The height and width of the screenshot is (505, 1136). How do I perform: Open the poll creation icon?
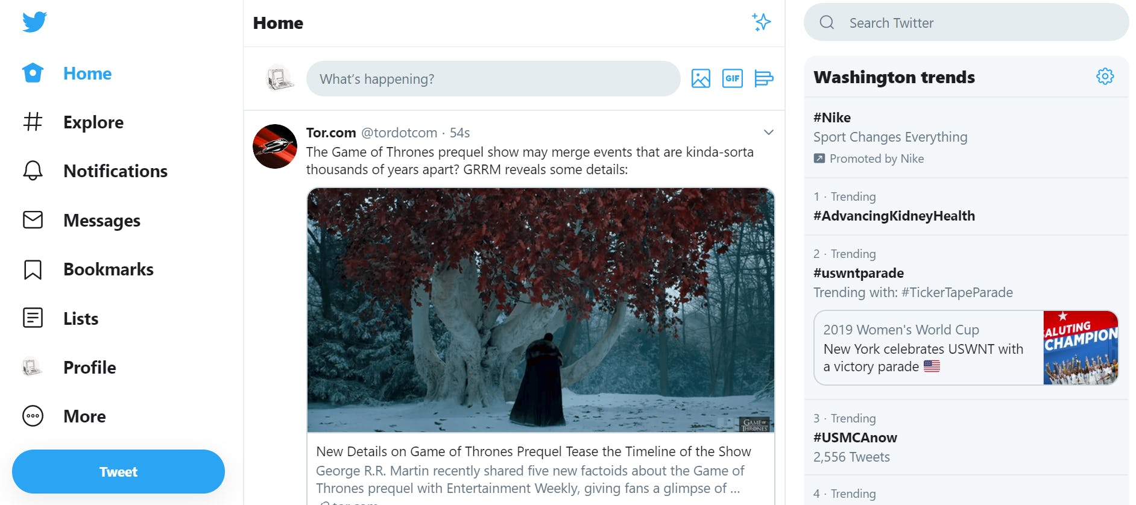pyautogui.click(x=764, y=78)
